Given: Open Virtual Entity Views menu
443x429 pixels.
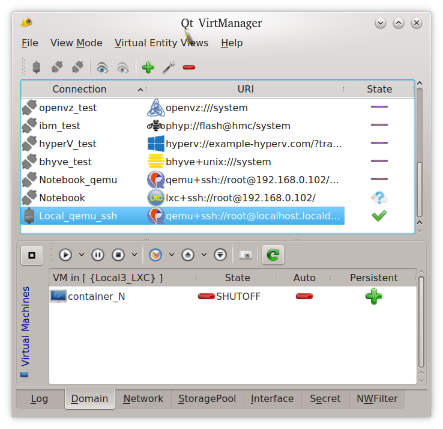Looking at the screenshot, I should click(x=161, y=43).
